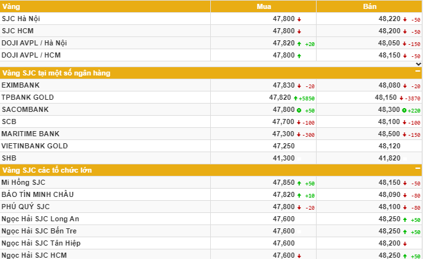The width and height of the screenshot is (423, 259).
Task: Expand more rows with the chevron below DOJI AVPL / HCM
Action: pos(418,64)
